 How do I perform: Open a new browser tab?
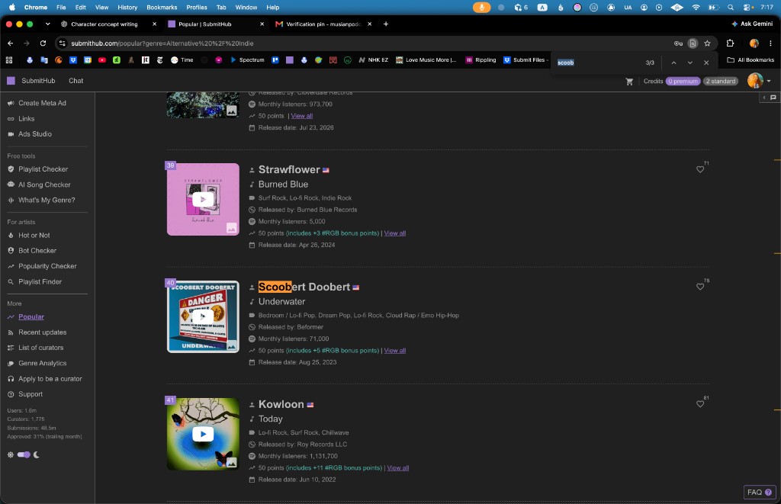tap(385, 24)
